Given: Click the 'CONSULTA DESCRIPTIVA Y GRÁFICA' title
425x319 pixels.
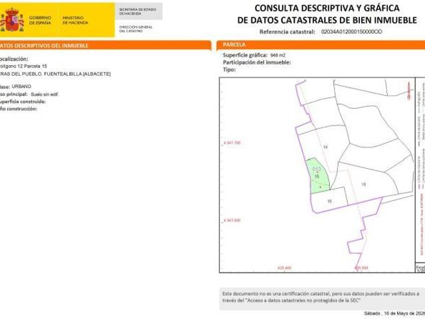Looking at the screenshot, I should 327,8.
